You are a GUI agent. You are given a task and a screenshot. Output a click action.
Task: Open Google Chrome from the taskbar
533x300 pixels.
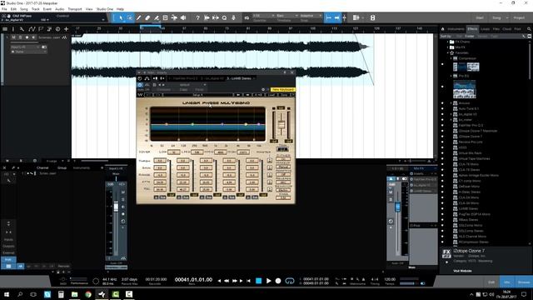click(x=88, y=294)
